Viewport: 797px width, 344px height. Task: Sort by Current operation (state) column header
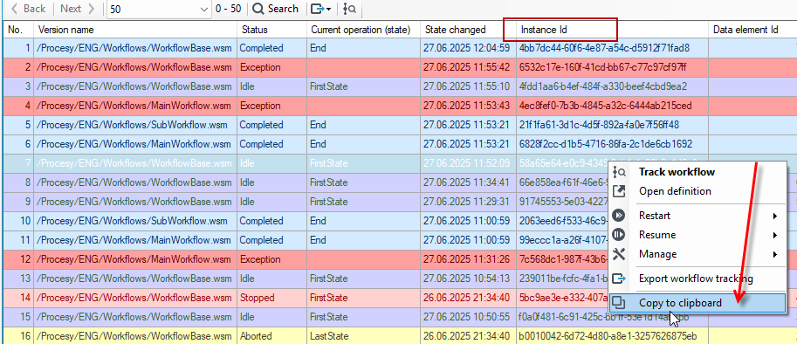pos(363,30)
